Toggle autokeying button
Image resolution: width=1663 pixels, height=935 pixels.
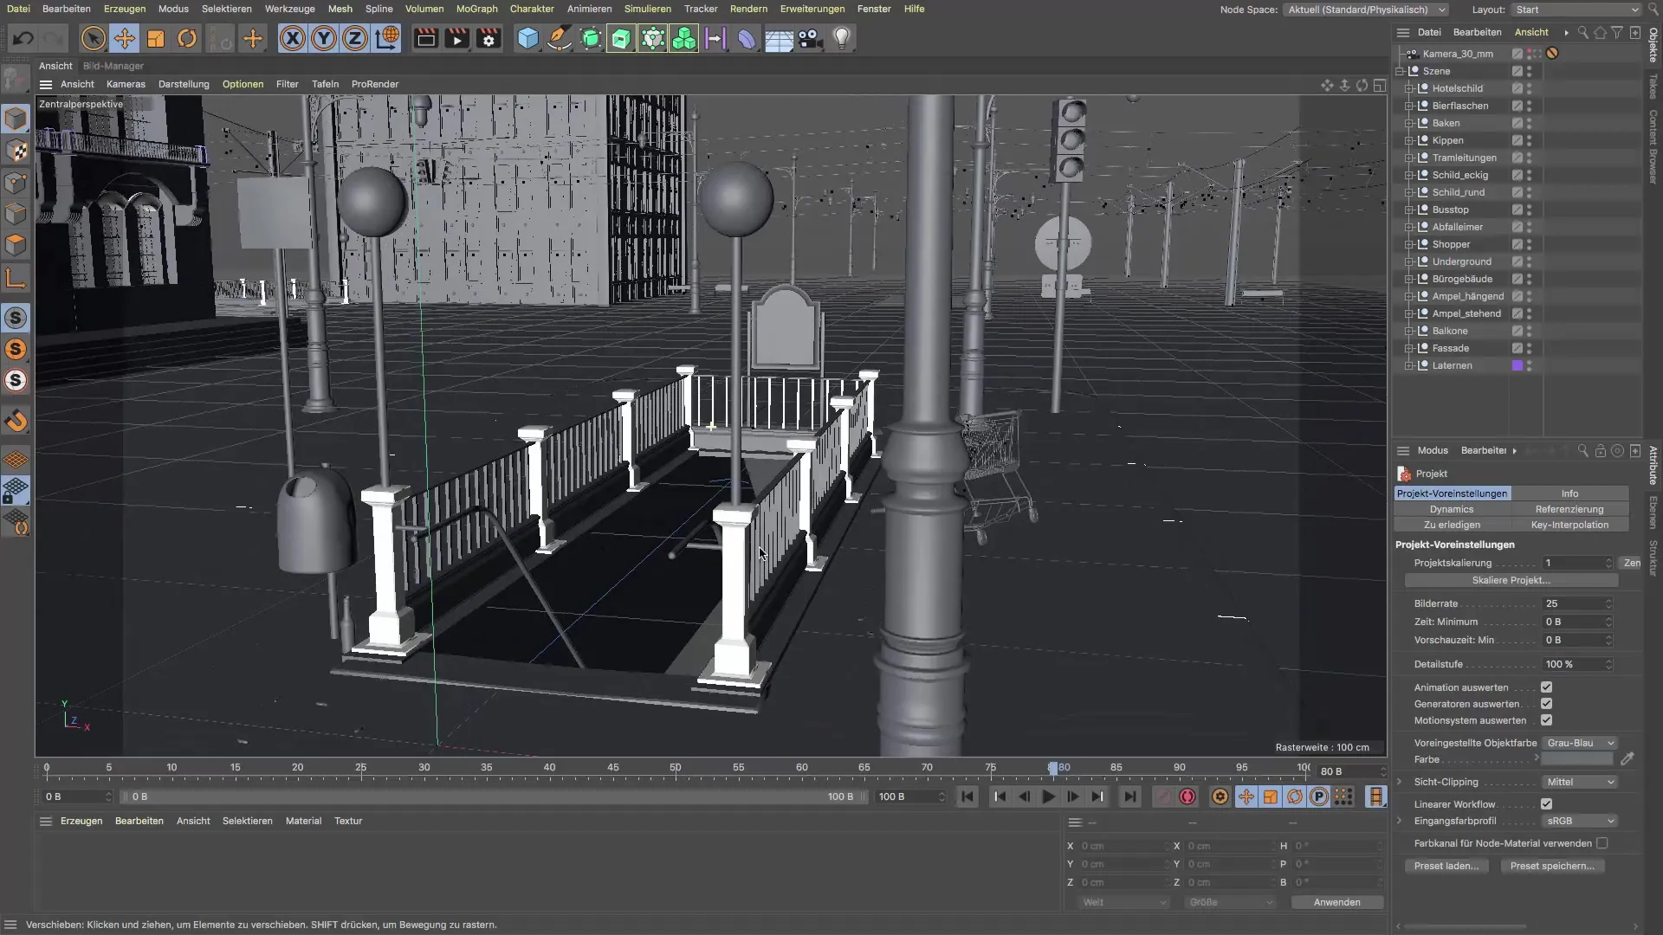click(x=1187, y=796)
